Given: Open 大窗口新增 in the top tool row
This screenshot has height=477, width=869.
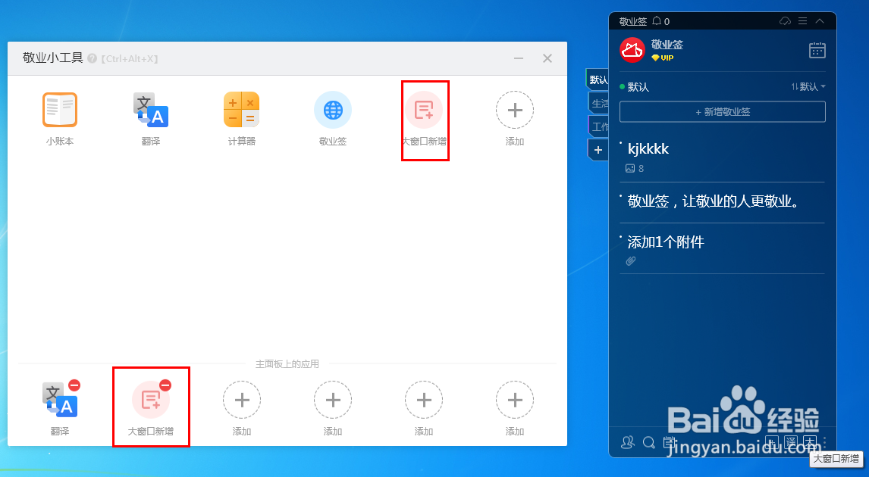Looking at the screenshot, I should (424, 110).
